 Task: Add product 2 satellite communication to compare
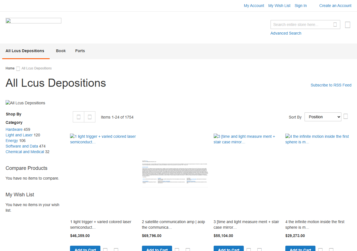[x=188, y=250]
